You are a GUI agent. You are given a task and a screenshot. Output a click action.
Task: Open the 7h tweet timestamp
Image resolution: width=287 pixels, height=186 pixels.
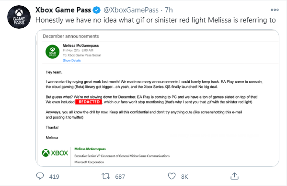tap(169, 10)
